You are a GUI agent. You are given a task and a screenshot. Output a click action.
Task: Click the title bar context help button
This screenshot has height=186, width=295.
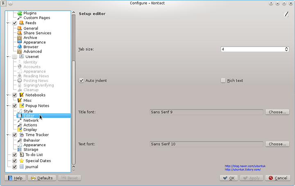[271, 3]
